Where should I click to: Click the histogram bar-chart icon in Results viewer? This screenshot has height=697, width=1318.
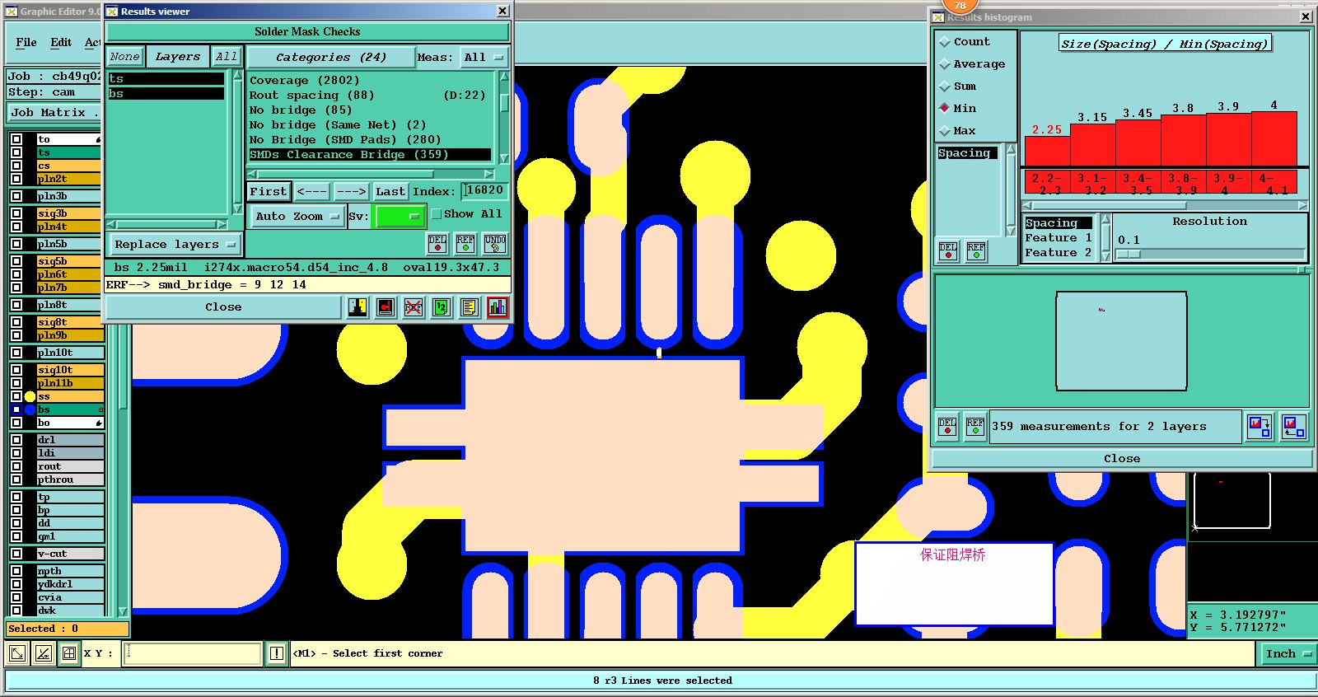coord(498,307)
